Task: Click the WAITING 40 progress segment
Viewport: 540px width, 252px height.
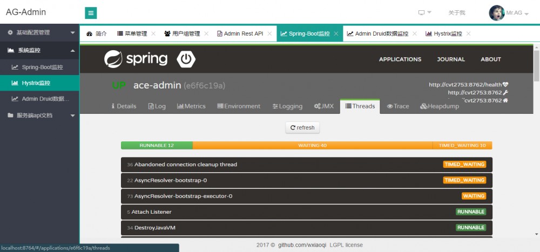Action: [x=313, y=145]
